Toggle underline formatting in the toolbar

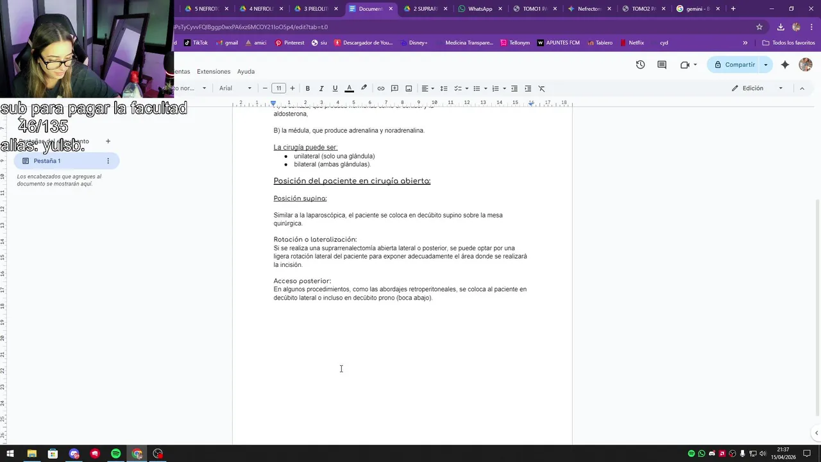pyautogui.click(x=335, y=89)
